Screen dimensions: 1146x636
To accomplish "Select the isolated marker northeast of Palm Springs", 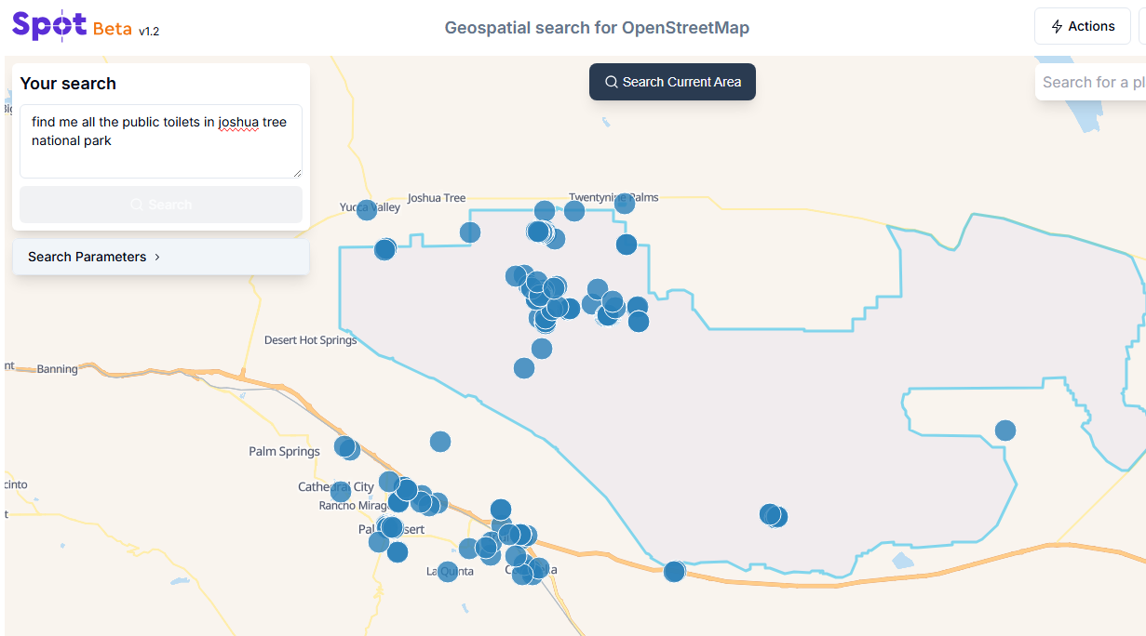I will pyautogui.click(x=440, y=442).
